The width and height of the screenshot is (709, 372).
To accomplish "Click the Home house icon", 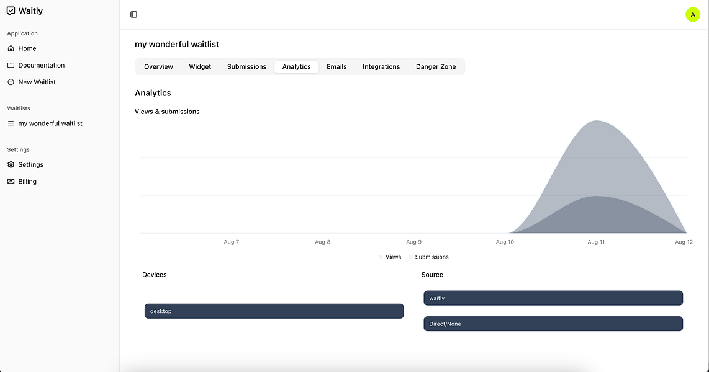I will [x=11, y=48].
